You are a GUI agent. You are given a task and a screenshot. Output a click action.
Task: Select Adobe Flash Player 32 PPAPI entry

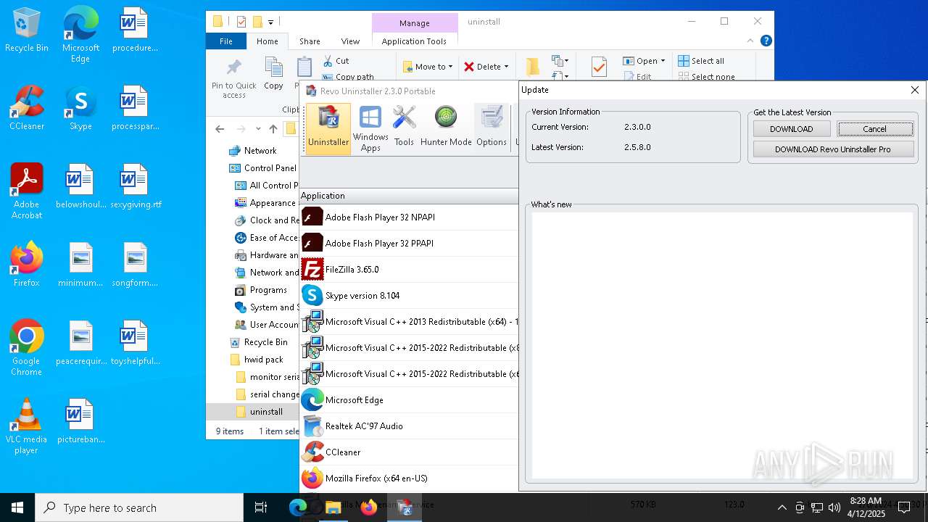(x=410, y=244)
